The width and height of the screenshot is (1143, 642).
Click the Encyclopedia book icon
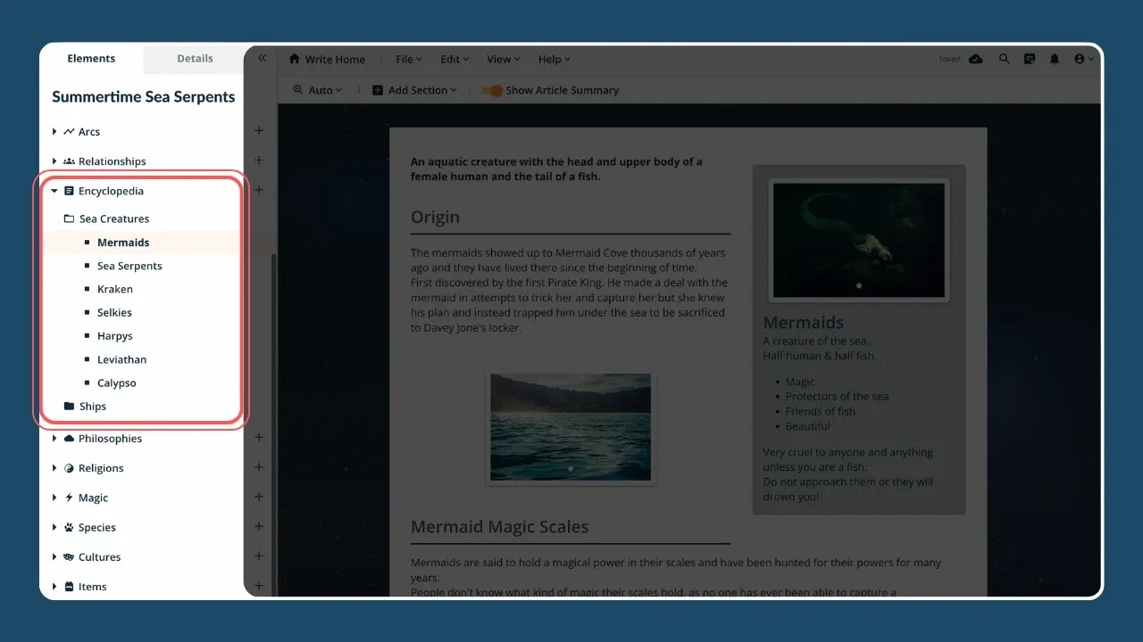click(68, 191)
